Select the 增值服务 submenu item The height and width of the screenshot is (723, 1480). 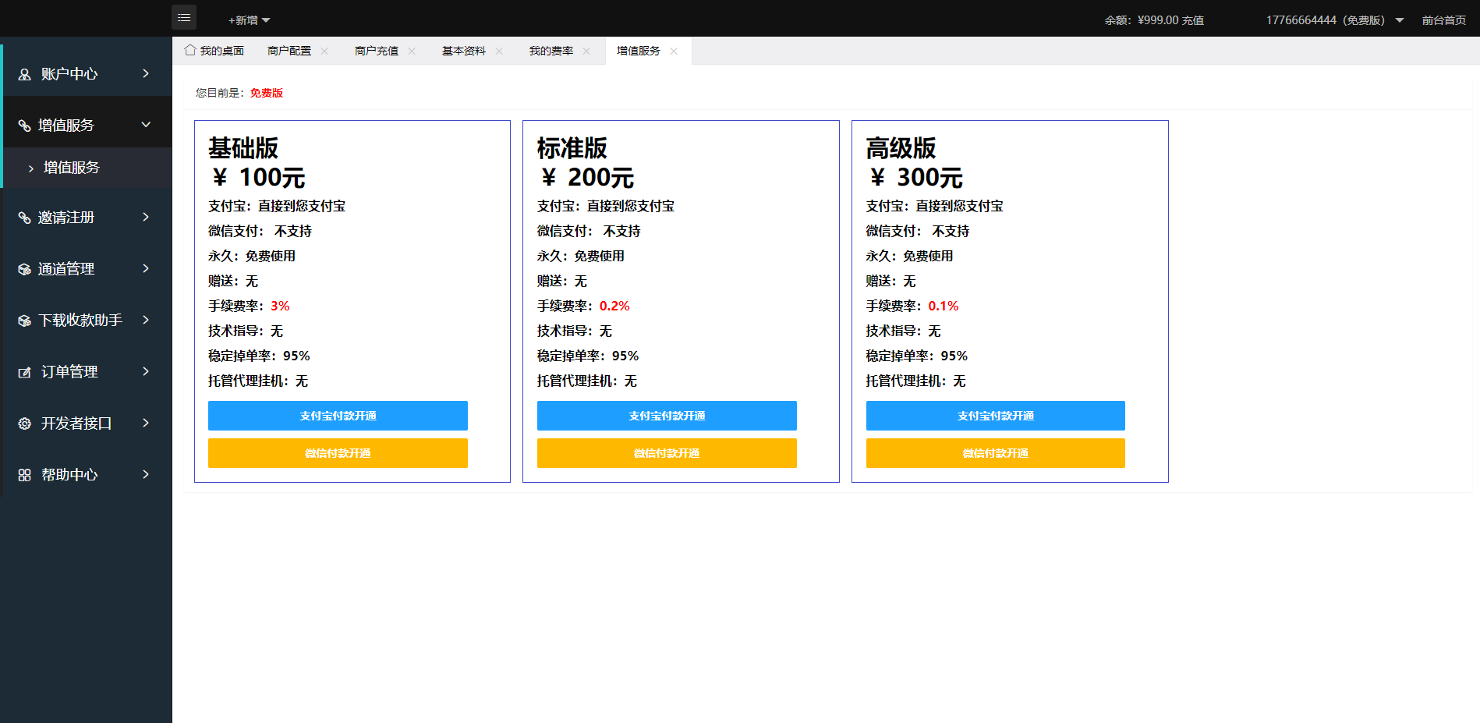(72, 168)
